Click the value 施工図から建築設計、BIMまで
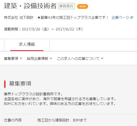This screenshot has width=137, height=126. (x=62, y=120)
